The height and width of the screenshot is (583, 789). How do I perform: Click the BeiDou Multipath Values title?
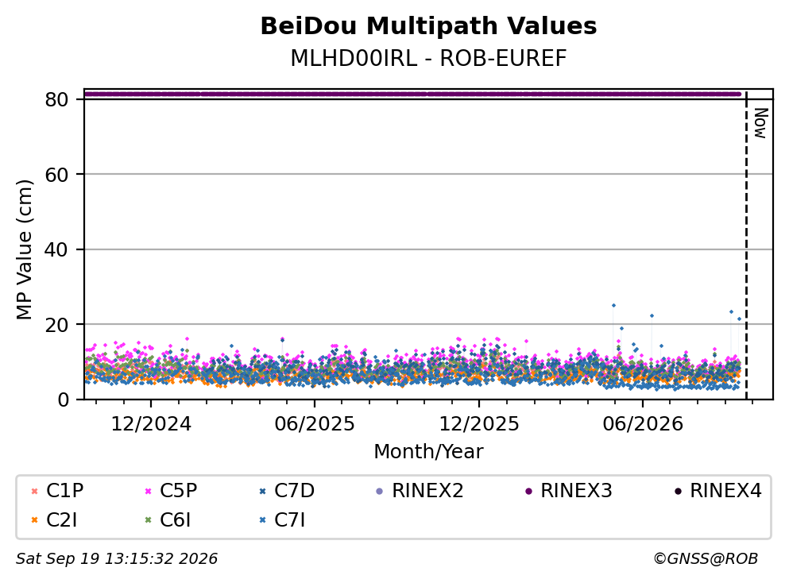point(428,26)
